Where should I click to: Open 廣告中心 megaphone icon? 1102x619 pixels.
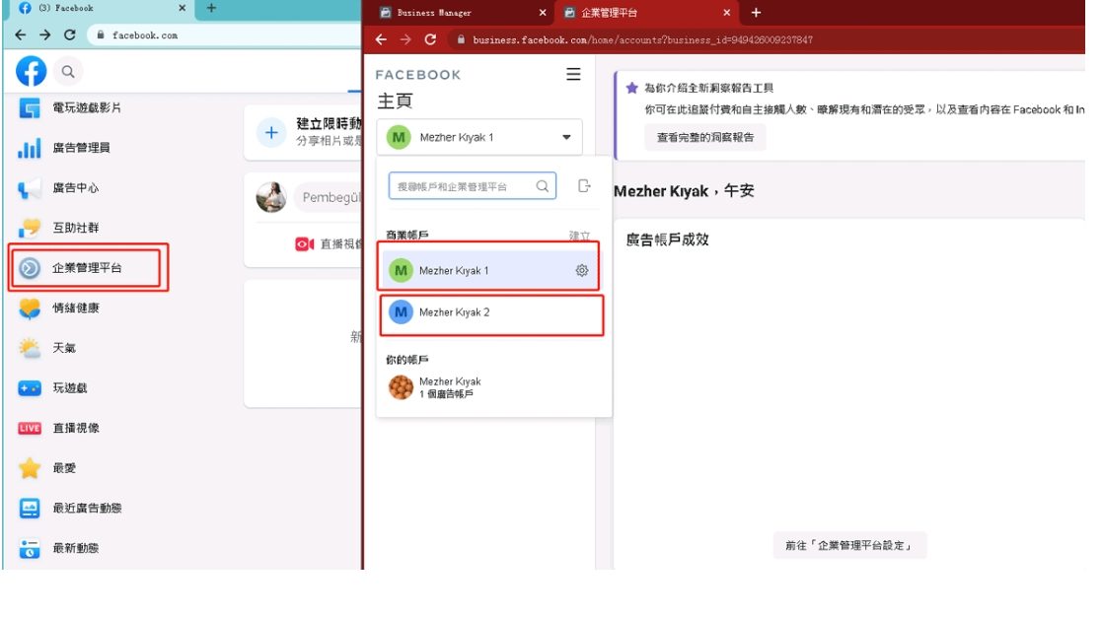[x=30, y=188]
